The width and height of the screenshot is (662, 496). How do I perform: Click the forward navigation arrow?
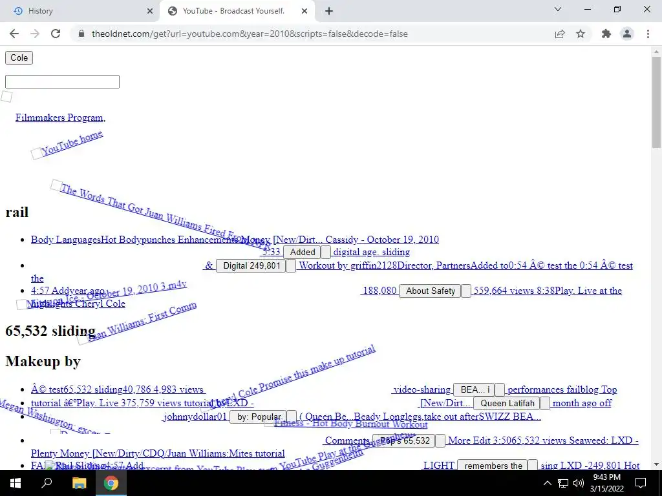35,34
